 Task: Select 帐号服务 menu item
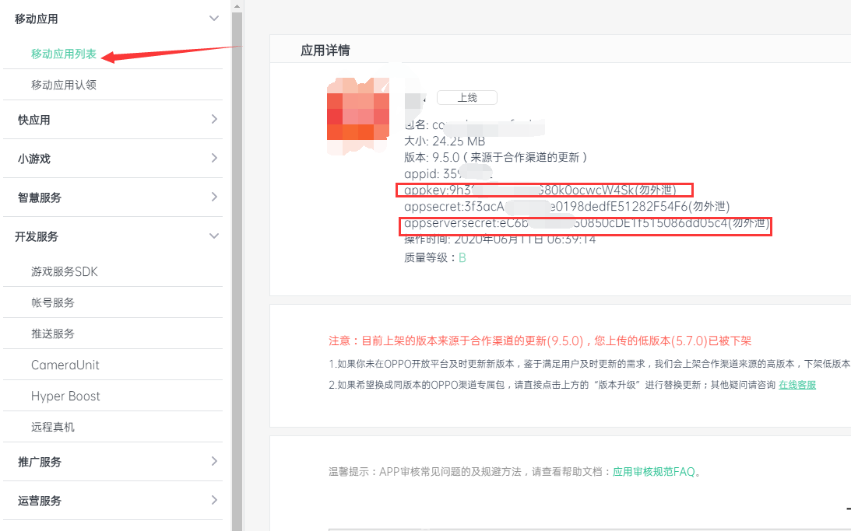click(x=53, y=302)
